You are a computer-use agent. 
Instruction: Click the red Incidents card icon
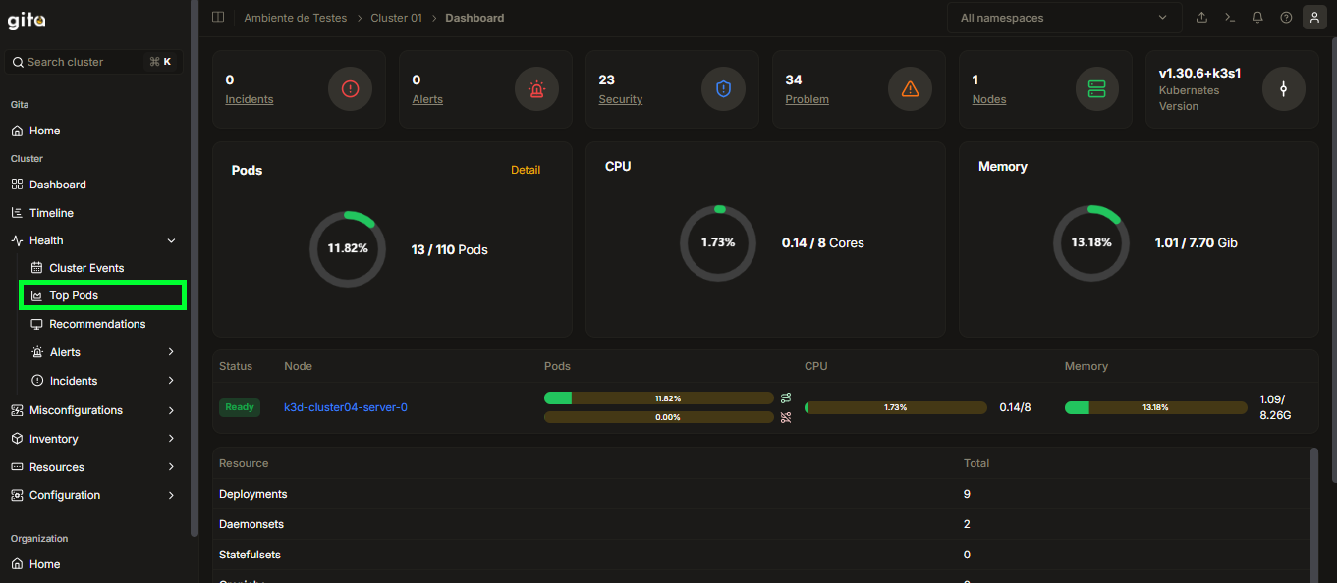(x=351, y=89)
